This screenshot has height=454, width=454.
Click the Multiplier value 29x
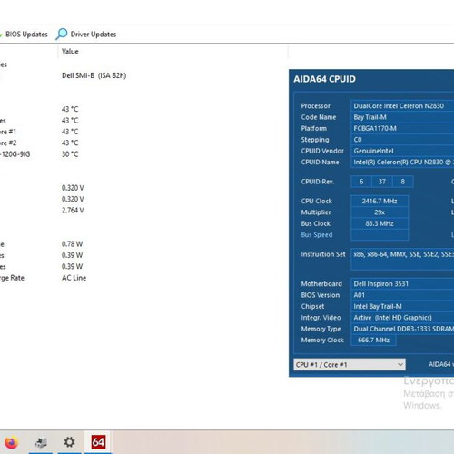pyautogui.click(x=380, y=212)
